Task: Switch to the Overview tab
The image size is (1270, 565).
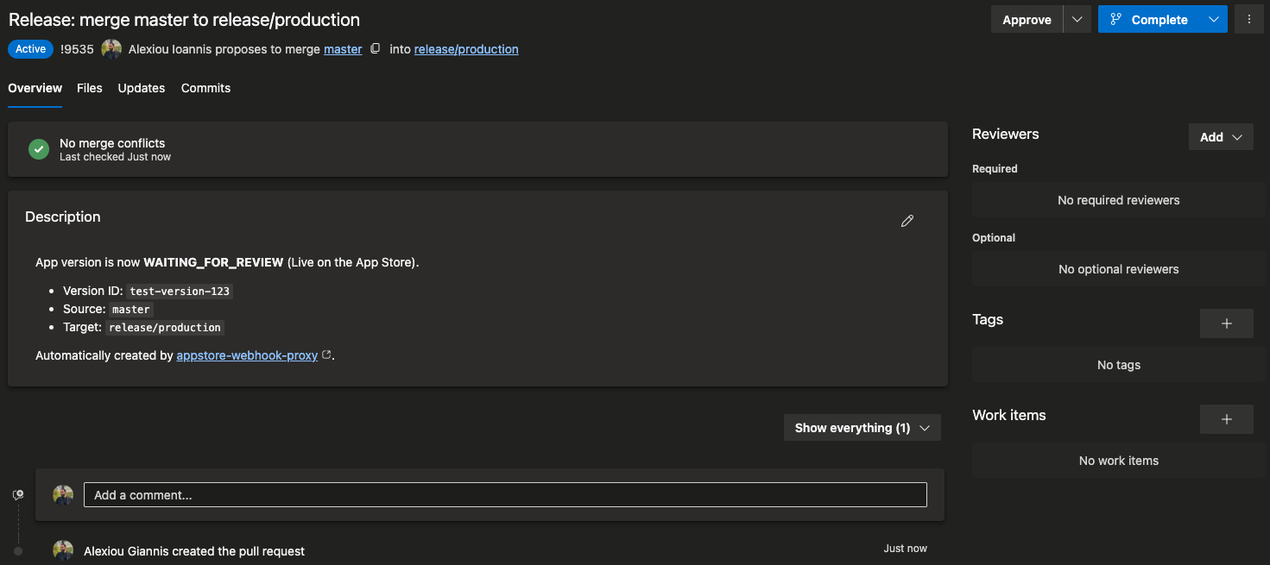Action: [x=35, y=88]
